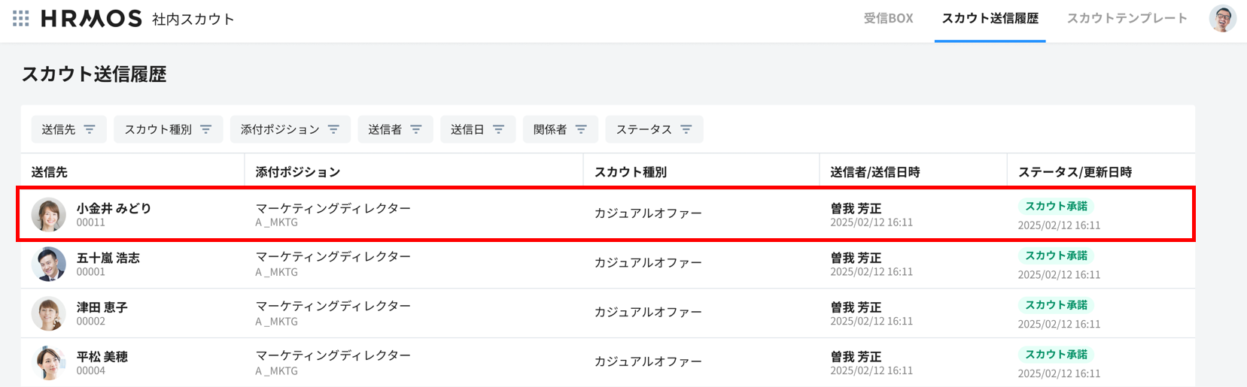Screen dimensions: 1247x387
Task: Open the ステータス filter dropdown
Action: tap(653, 129)
